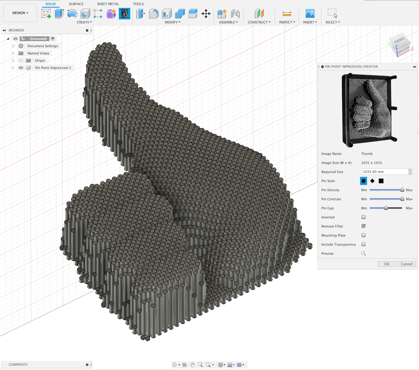
Task: Uncheck the Remove Fillet checkbox
Action: (363, 226)
